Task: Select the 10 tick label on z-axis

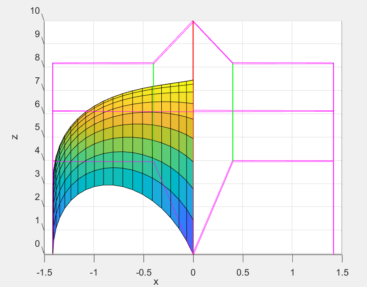Action: coord(35,11)
